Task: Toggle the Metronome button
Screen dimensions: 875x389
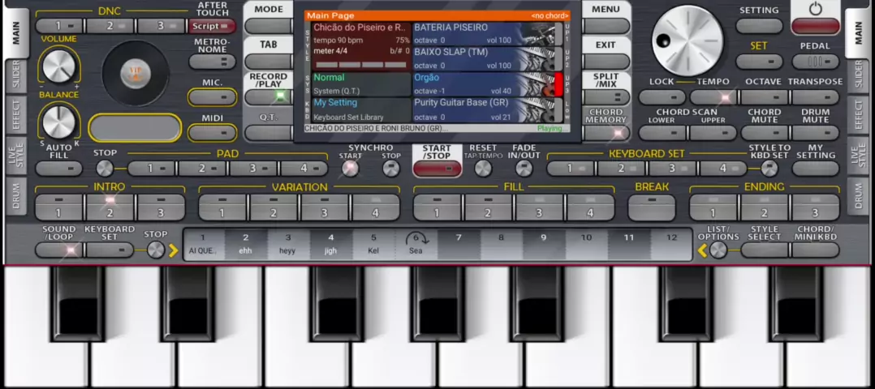Action: point(213,62)
